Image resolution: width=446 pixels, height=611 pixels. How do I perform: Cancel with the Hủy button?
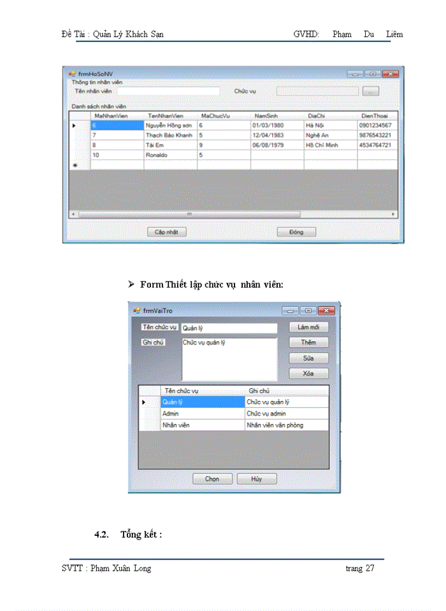pyautogui.click(x=256, y=479)
